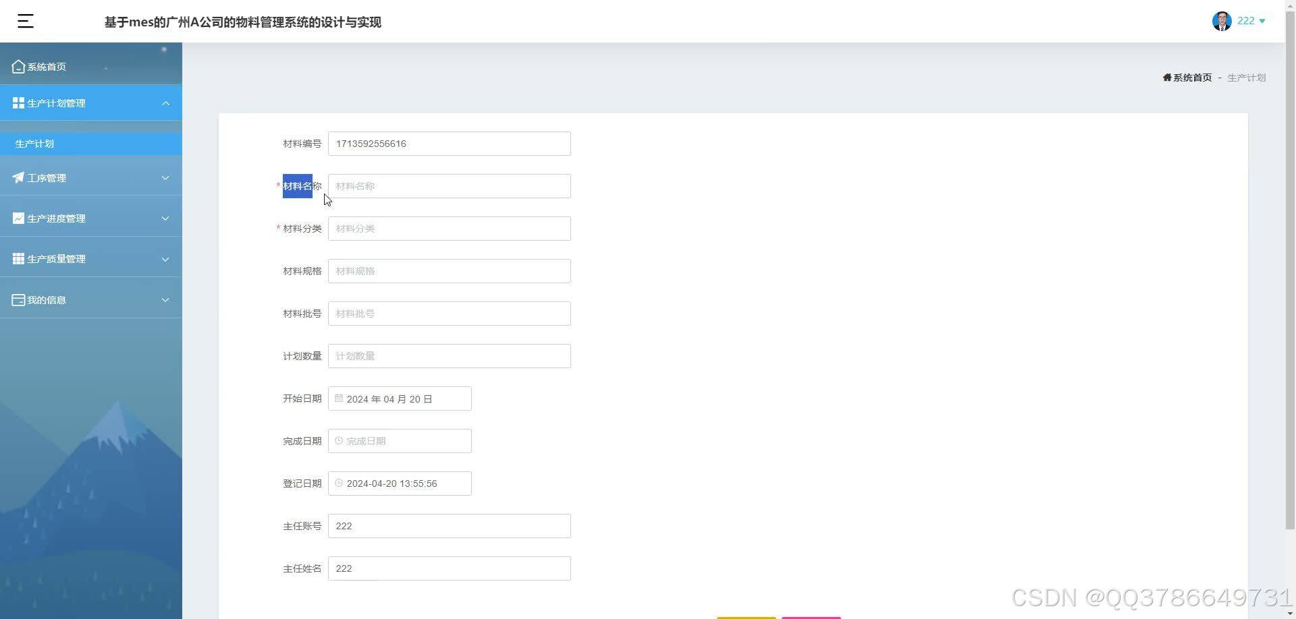1296x619 pixels.
Task: Click the user avatar picture
Action: pos(1222,21)
